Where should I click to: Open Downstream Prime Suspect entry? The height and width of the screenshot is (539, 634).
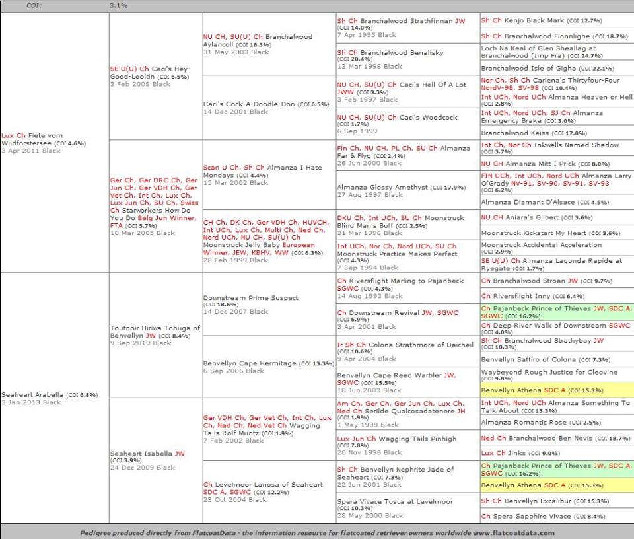250,298
